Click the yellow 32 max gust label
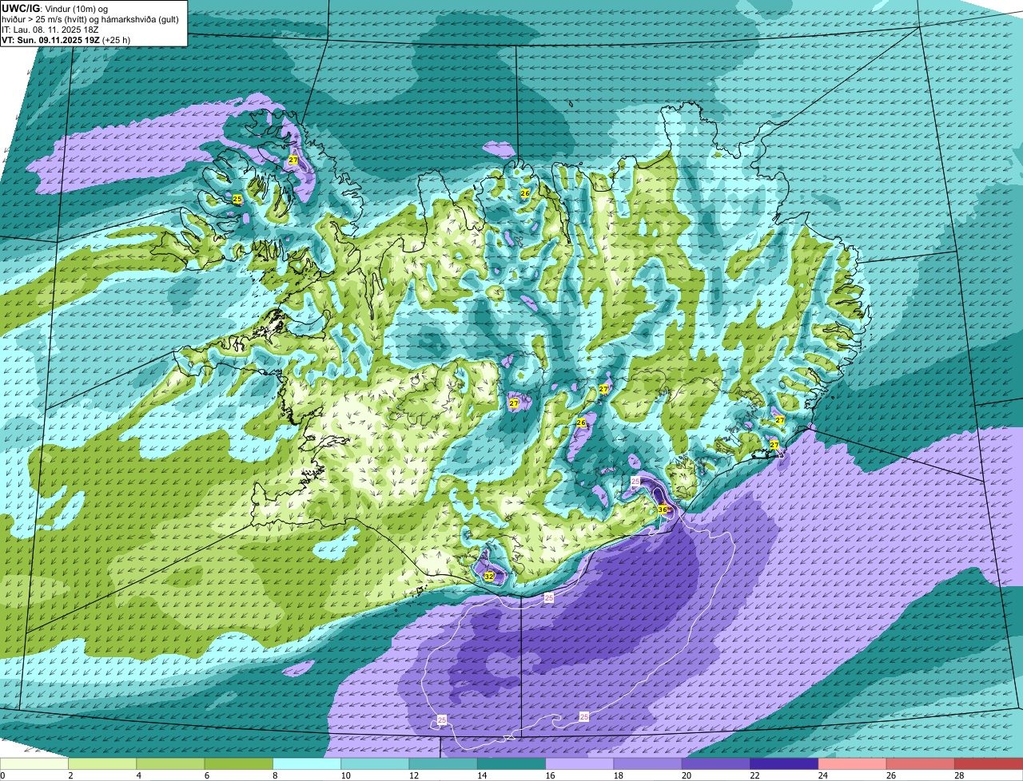The height and width of the screenshot is (781, 1023). click(x=489, y=576)
